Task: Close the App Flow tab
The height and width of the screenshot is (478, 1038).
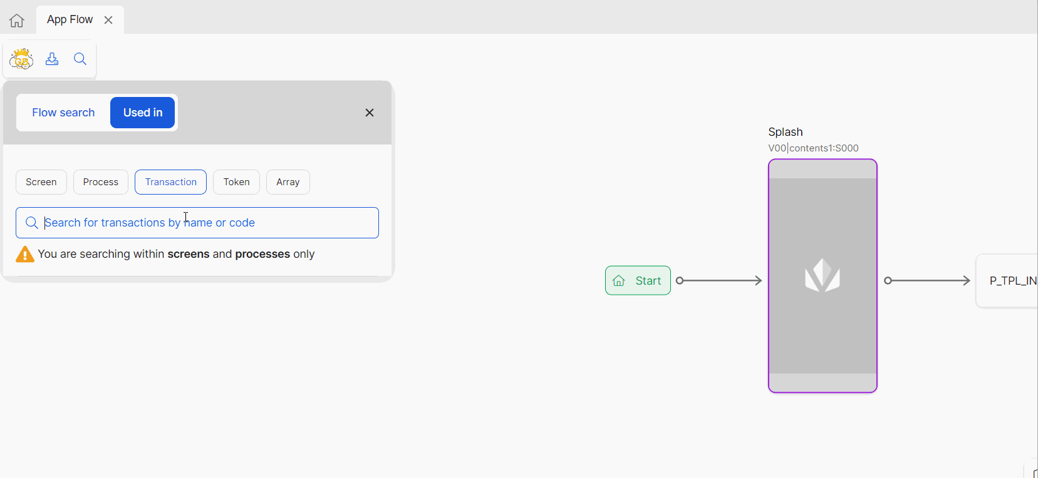Action: [108, 20]
